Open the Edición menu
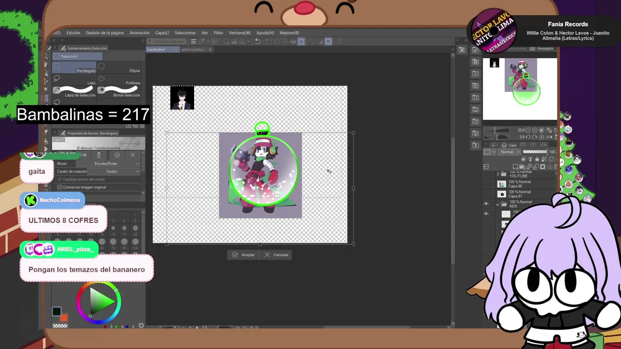 tap(73, 33)
